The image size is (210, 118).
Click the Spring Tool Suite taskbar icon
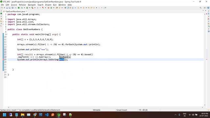(x=59, y=115)
